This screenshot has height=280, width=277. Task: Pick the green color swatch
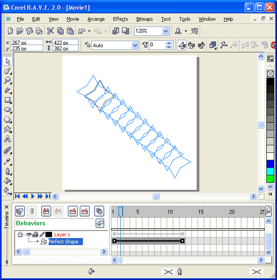[270, 179]
